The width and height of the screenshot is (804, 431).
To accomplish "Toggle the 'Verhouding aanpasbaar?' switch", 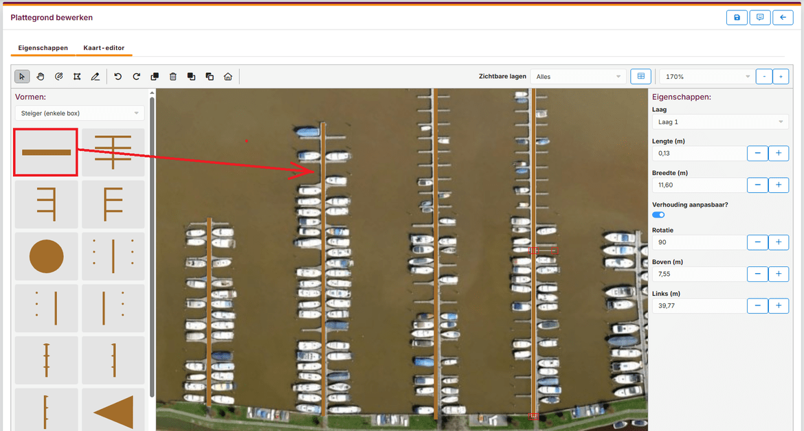I will point(658,215).
